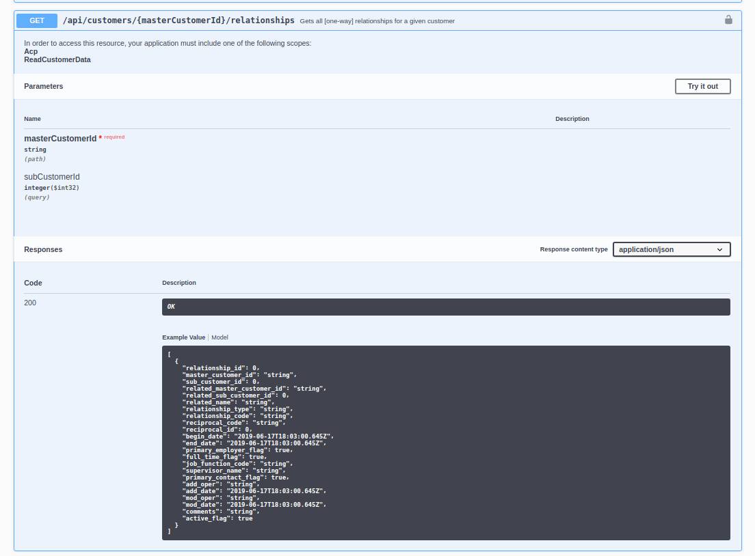
Task: Select the Example Value tab
Action: [x=183, y=337]
